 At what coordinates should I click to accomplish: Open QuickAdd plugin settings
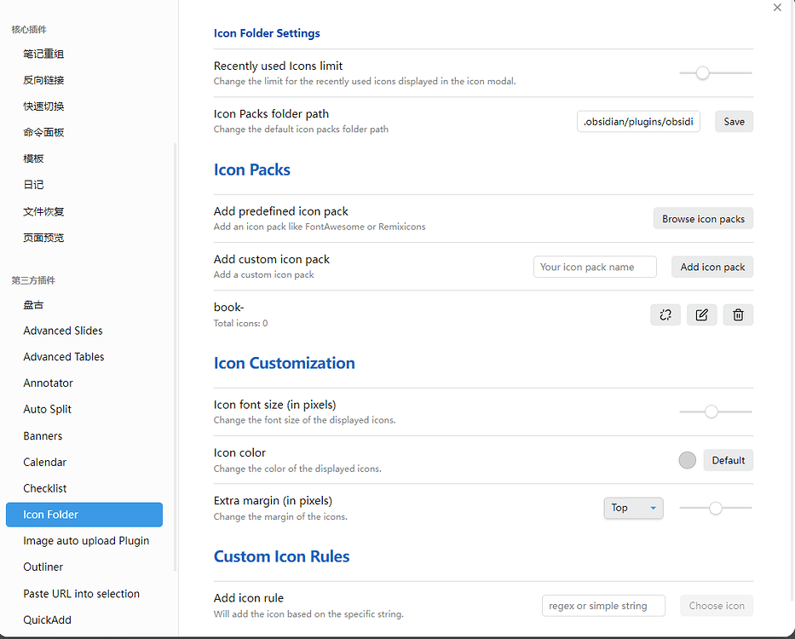pyautogui.click(x=48, y=620)
